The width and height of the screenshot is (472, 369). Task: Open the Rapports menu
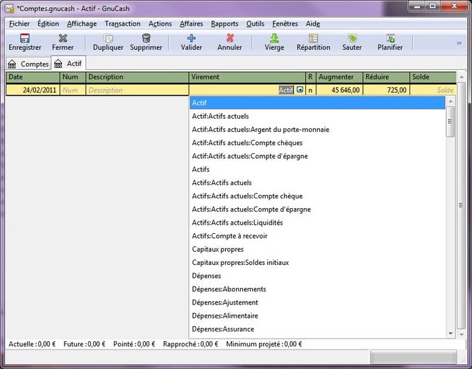[x=225, y=24]
